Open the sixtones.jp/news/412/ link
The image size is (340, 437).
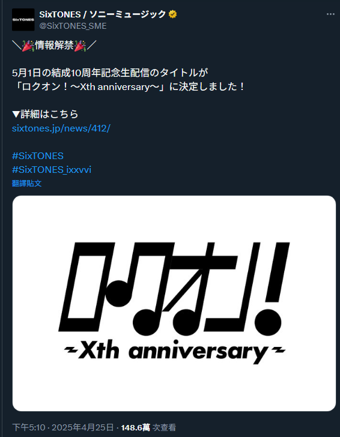(61, 128)
